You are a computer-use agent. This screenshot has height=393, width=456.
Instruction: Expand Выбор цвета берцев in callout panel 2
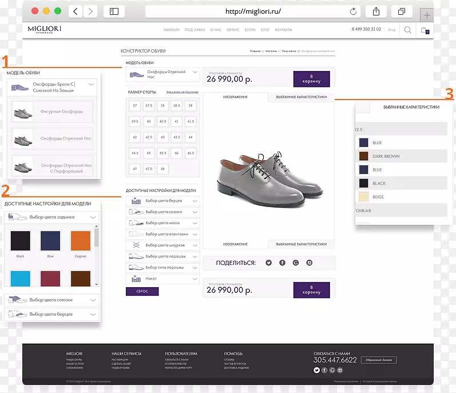[51, 314]
